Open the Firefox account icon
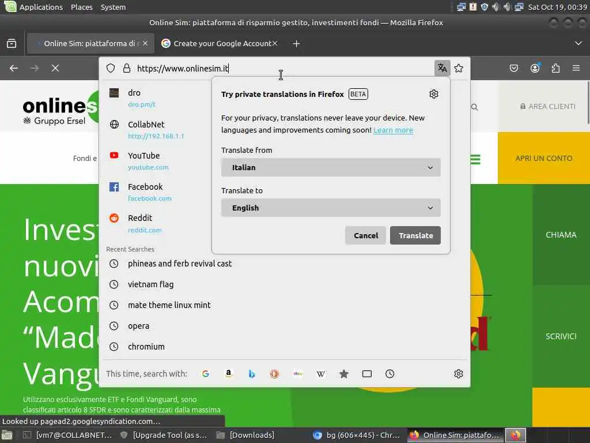Image resolution: width=590 pixels, height=443 pixels. (535, 68)
